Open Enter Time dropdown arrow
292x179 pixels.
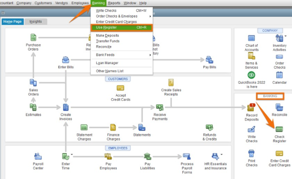72,154
